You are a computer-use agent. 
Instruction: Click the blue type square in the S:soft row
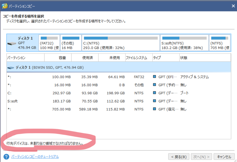point(154,101)
